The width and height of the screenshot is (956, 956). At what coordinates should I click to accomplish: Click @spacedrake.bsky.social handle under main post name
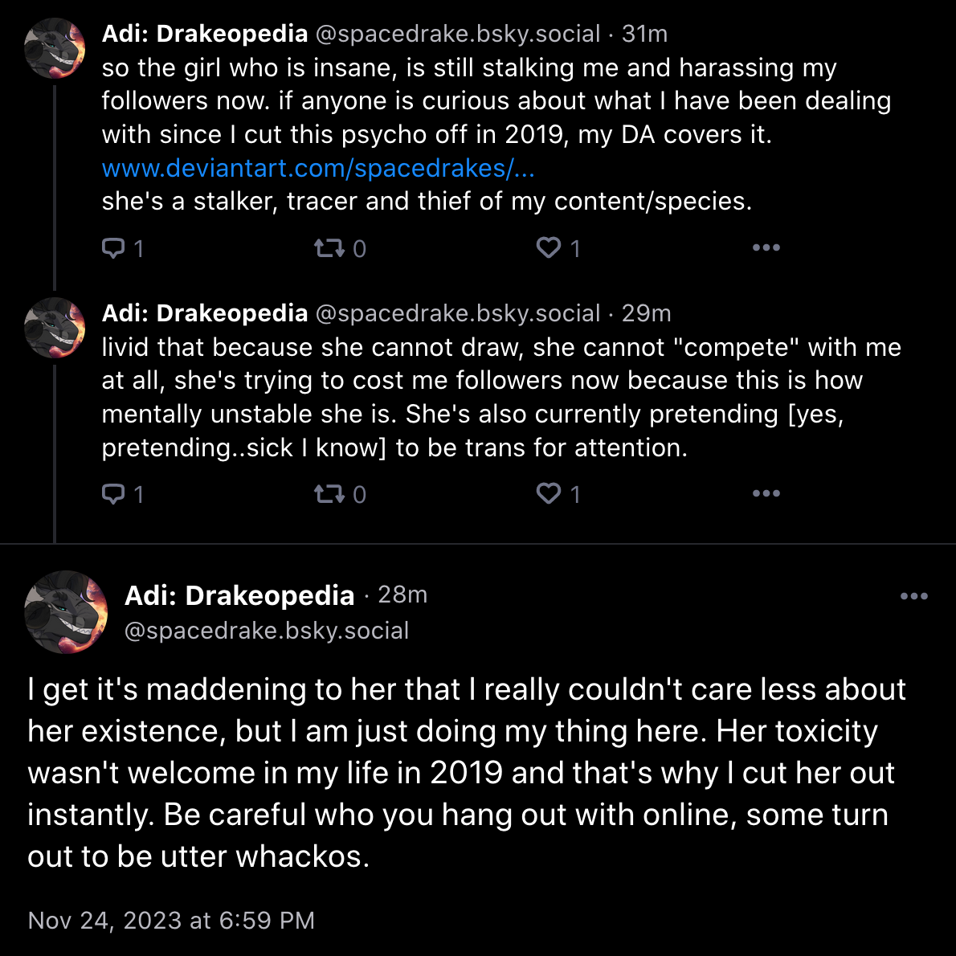[x=267, y=631]
